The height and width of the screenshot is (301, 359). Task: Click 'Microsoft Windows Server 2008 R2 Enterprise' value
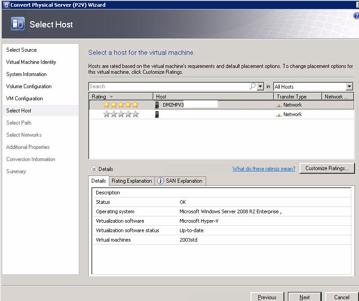(229, 211)
